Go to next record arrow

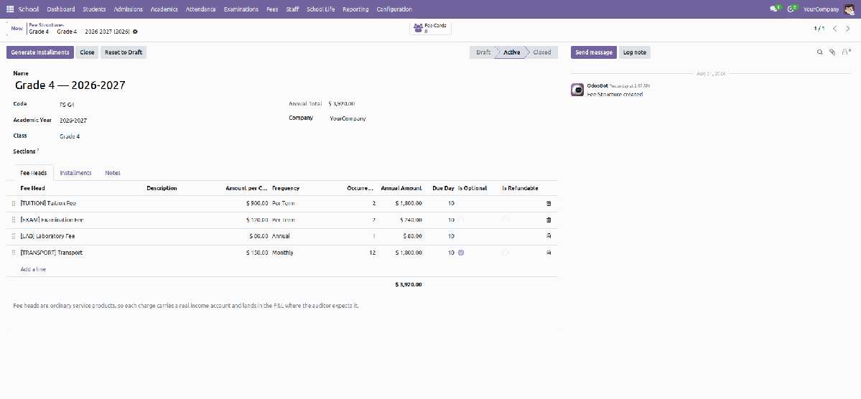point(848,29)
